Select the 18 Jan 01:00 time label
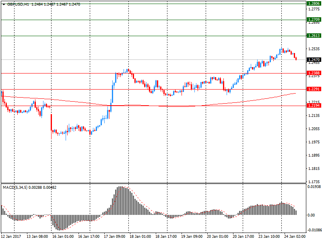Screen dimensions: 322x241 point(140,236)
